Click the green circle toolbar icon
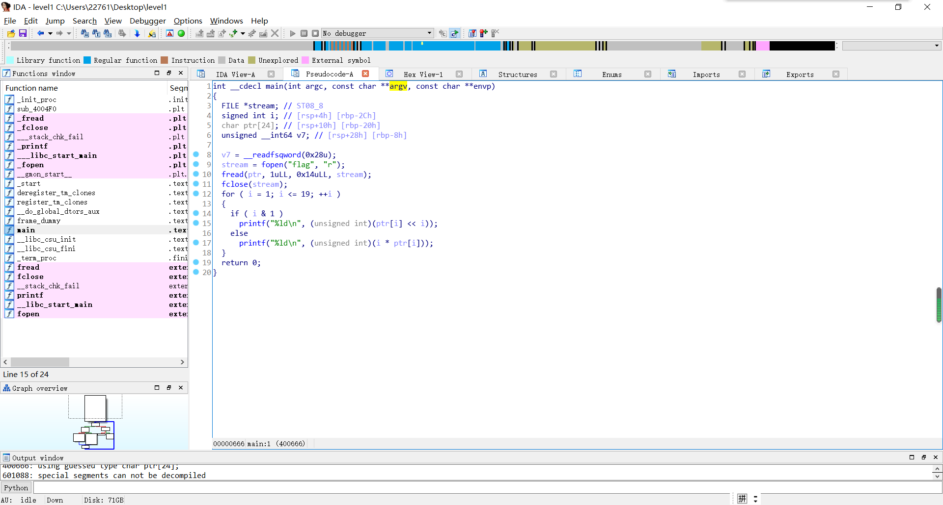 coord(181,33)
